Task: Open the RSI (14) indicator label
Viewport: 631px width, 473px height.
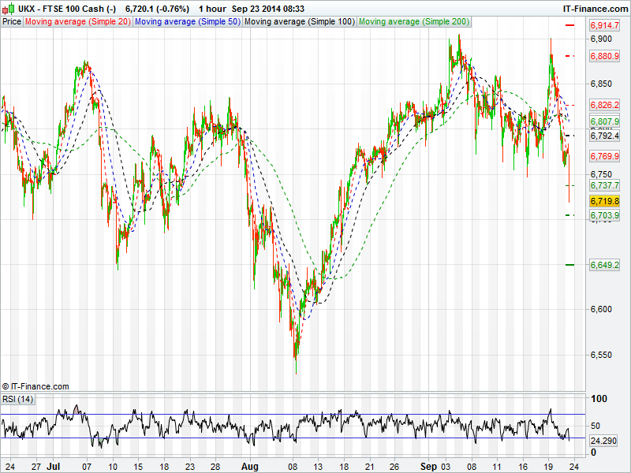Action: (x=18, y=399)
